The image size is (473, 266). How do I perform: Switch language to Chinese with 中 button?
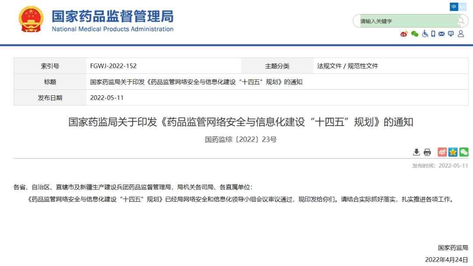(x=454, y=7)
